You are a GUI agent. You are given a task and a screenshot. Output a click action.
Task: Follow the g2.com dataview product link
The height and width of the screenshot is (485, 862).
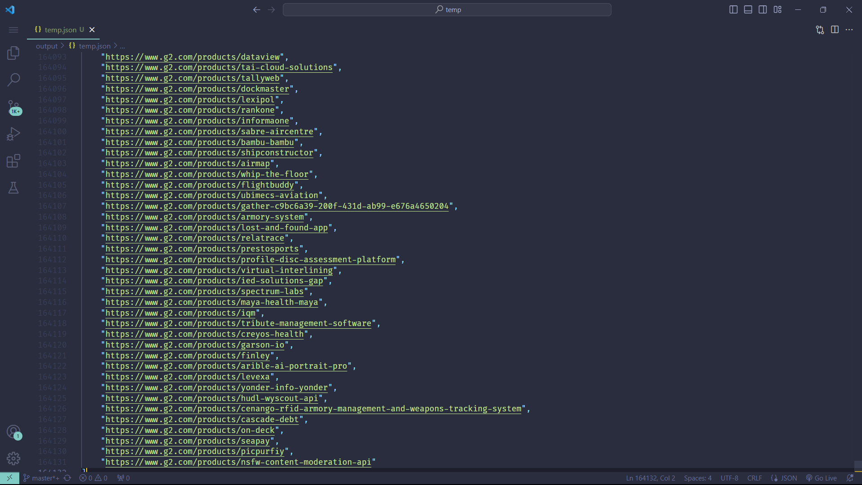point(193,57)
